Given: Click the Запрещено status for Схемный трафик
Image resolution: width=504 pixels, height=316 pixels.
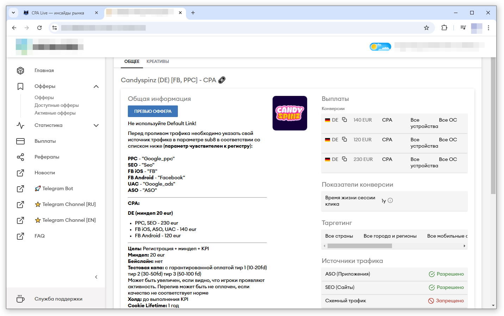Looking at the screenshot, I should (x=446, y=301).
